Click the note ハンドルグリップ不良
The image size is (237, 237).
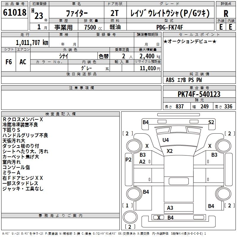coord(25,135)
